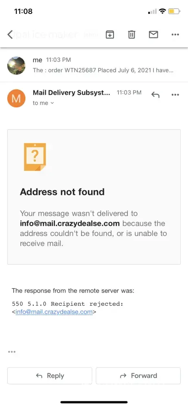Tap the Forward button
The image size is (188, 407).
click(138, 376)
